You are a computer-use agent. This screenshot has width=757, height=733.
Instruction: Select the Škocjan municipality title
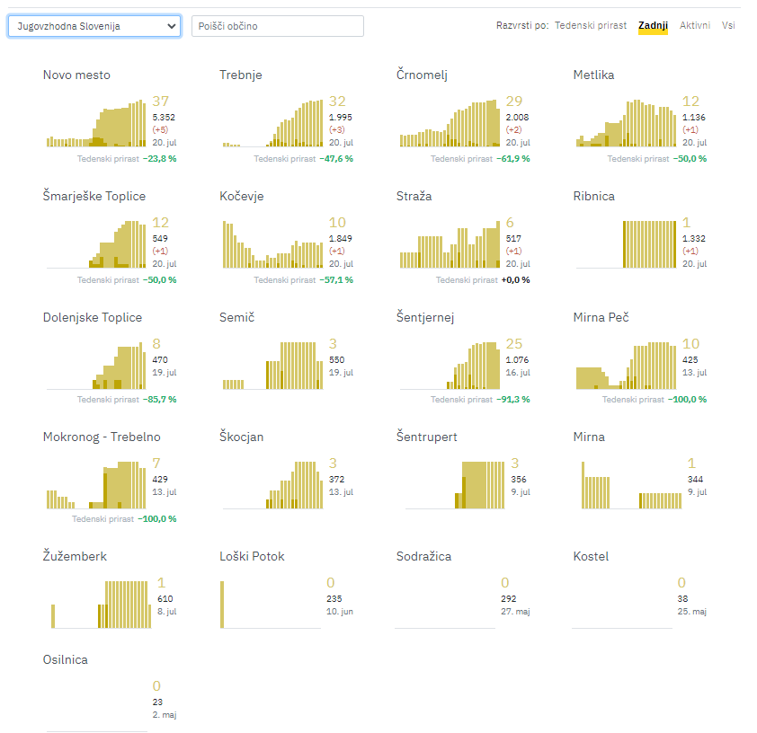point(241,437)
